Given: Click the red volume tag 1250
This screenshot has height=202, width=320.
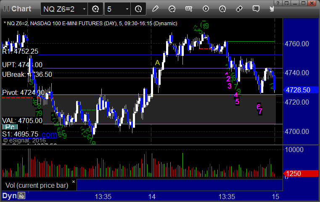Looking at the screenshot, I should coord(300,174).
